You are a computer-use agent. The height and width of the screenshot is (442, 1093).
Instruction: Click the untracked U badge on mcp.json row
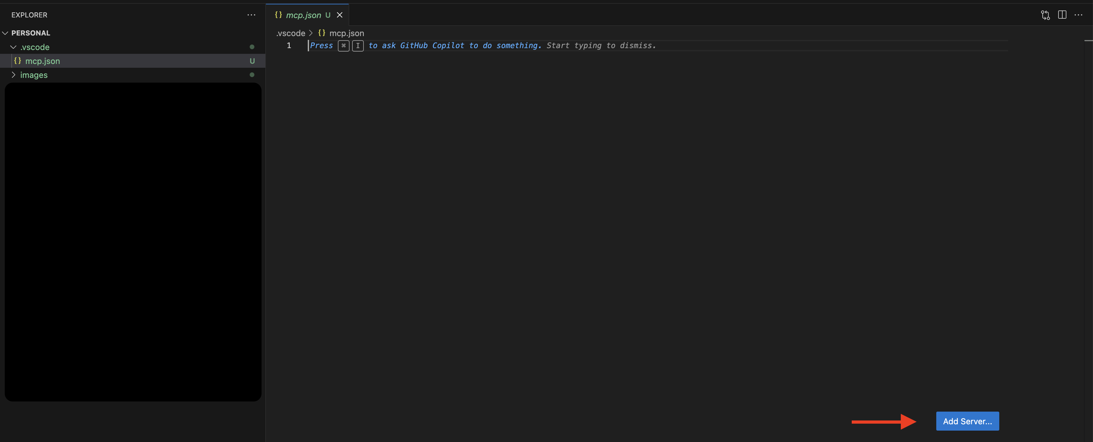coord(252,61)
